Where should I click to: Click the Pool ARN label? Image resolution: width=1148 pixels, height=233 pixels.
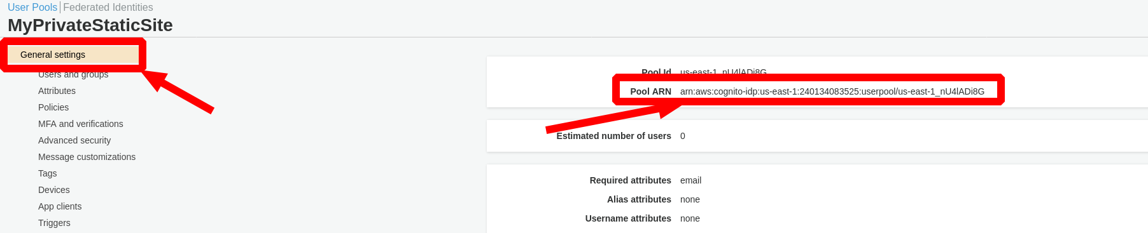(x=650, y=91)
